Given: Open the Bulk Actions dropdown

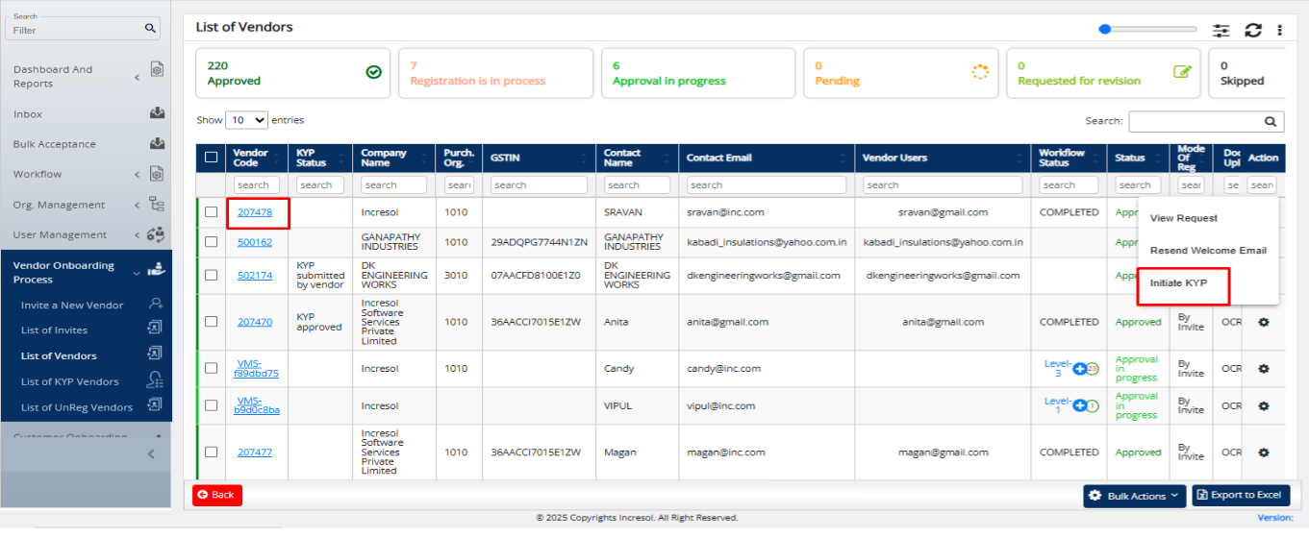Looking at the screenshot, I should (1134, 496).
